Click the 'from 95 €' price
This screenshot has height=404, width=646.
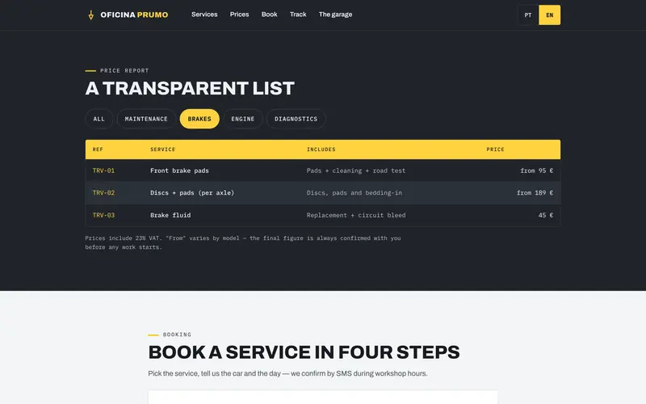coord(536,170)
